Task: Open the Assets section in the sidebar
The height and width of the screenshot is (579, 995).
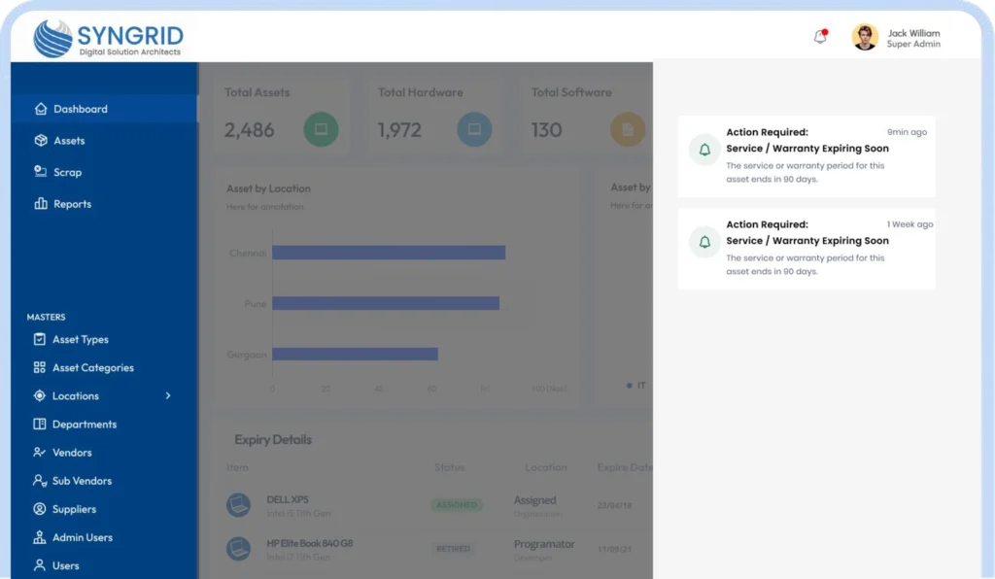Action: pyautogui.click(x=69, y=141)
